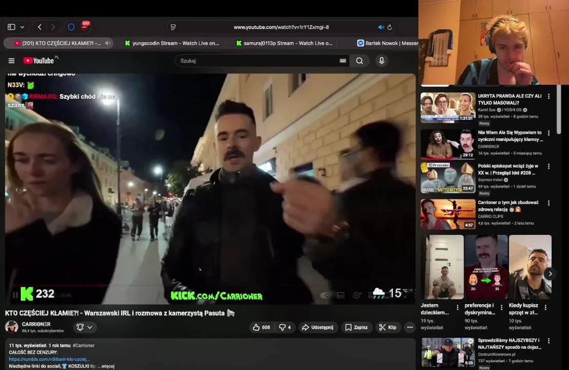Open the on-screen keyboard icon in search box
Screen dimensions: 569x370
point(343,61)
